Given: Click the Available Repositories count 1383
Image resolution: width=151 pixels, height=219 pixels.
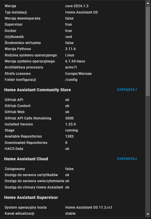Looking at the screenshot, I should (69, 136).
